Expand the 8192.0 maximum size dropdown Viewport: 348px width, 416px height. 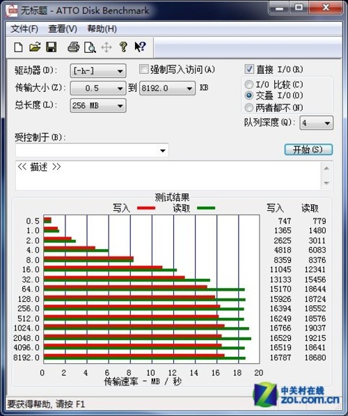pyautogui.click(x=167, y=88)
